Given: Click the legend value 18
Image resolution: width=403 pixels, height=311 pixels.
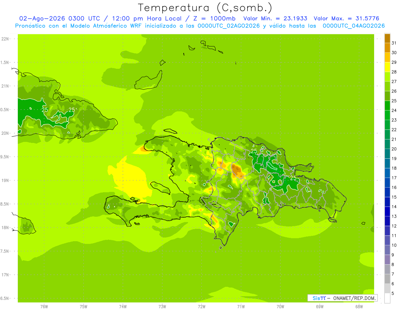Looking at the screenshot, I should click(x=394, y=168).
